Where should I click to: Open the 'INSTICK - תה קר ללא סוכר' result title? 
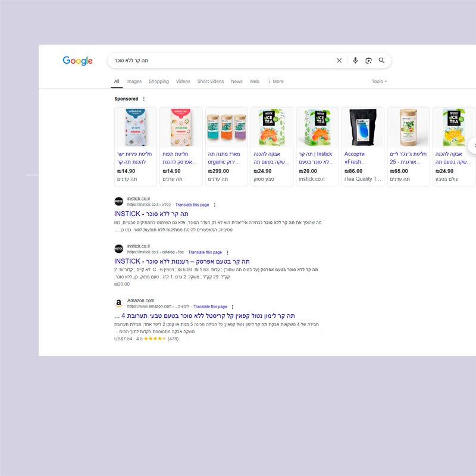(x=151, y=214)
